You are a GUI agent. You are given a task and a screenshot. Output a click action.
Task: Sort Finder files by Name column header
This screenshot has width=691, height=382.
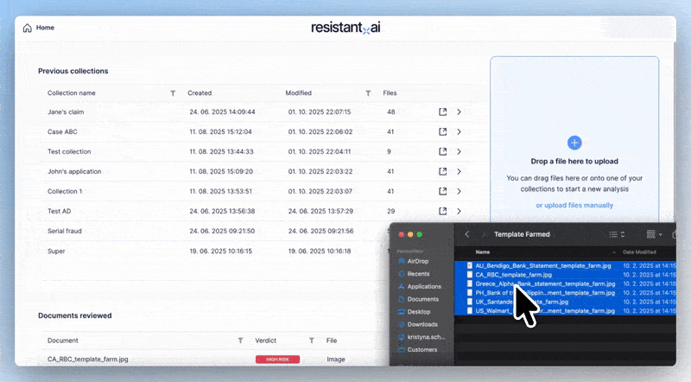coord(483,251)
